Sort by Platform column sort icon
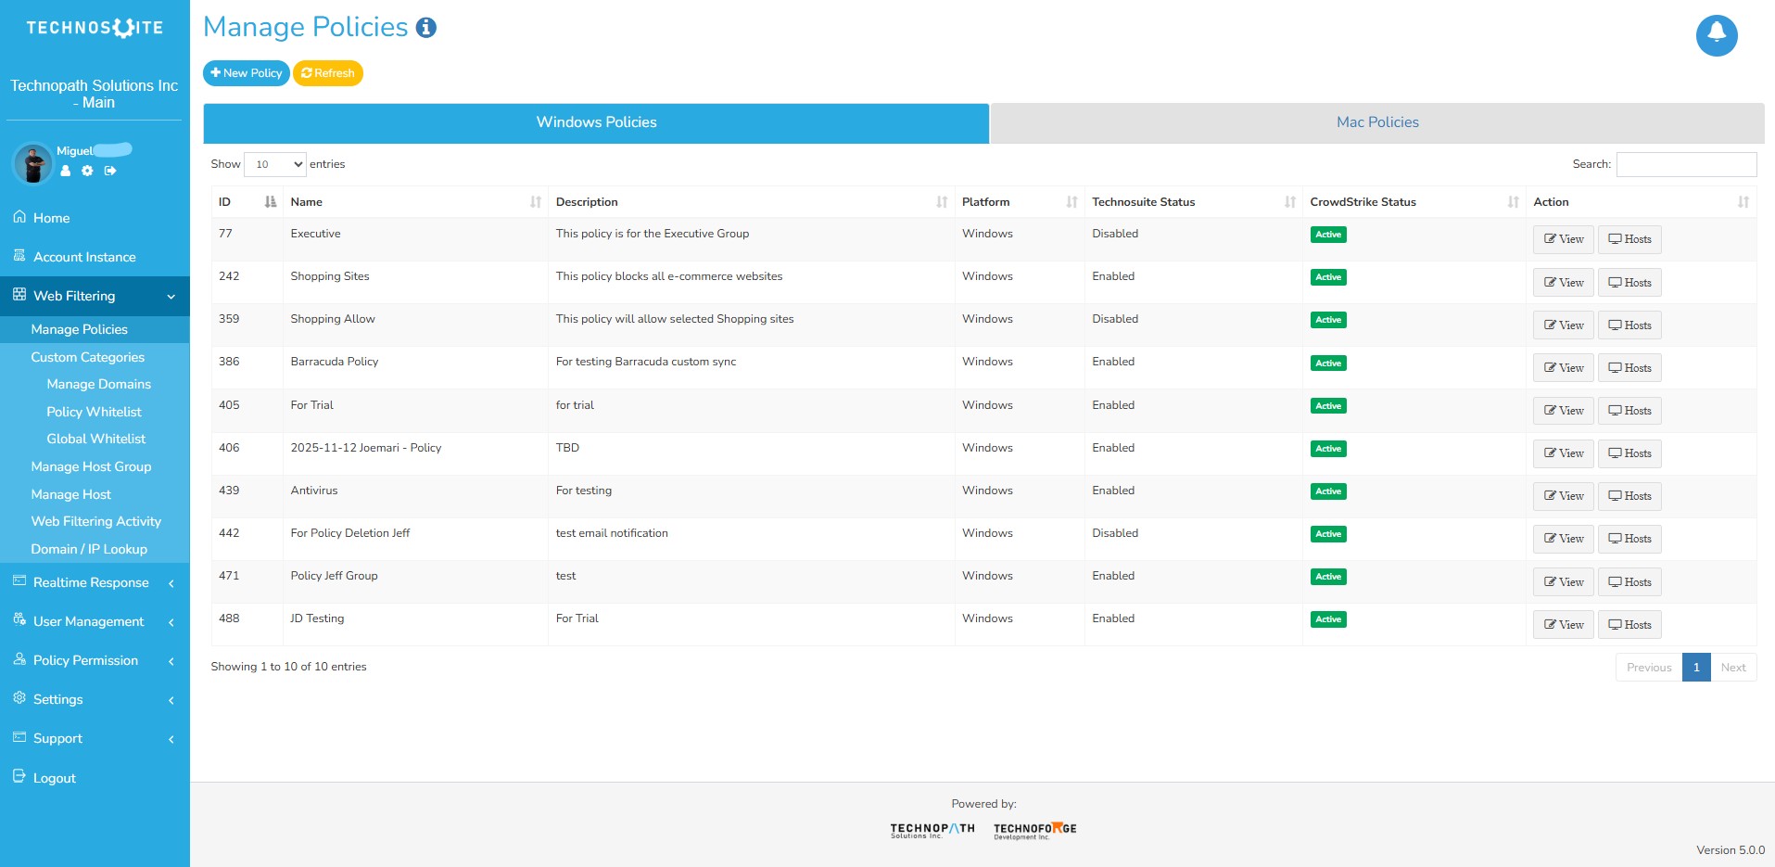Image resolution: width=1775 pixels, height=867 pixels. [1071, 202]
